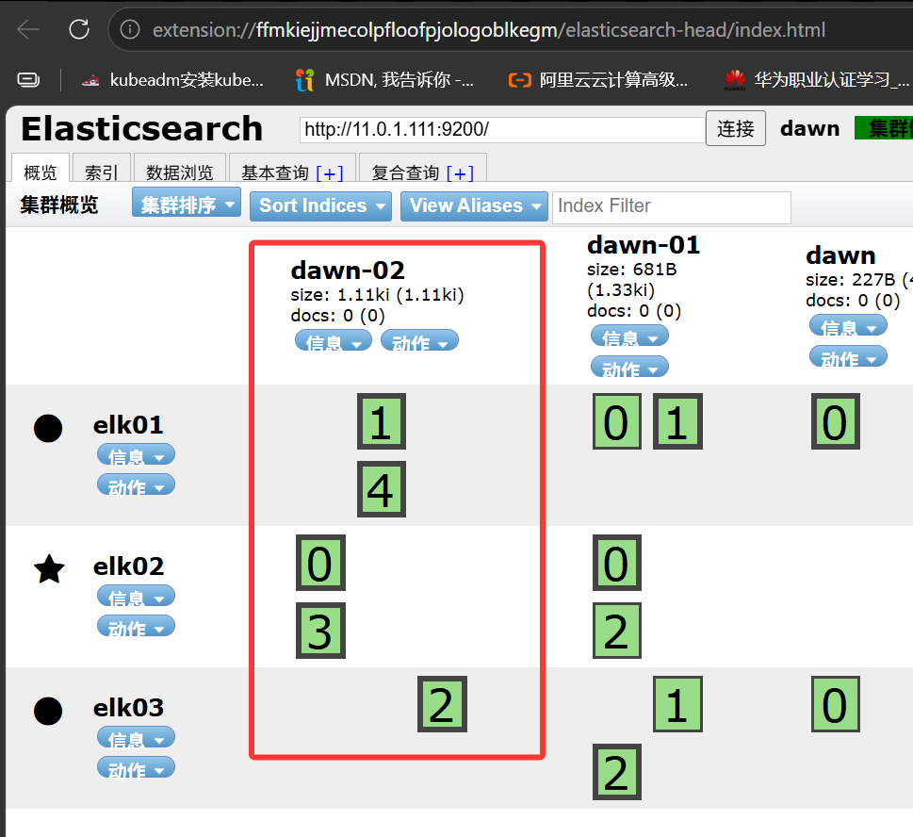Click the elk02 master node star icon

pos(49,569)
